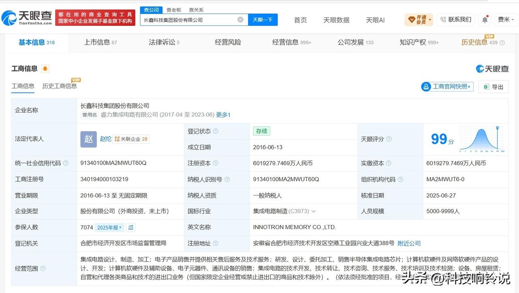519x293 pixels.
Task: Show help icon next to 天眼评分
Action: (389, 139)
